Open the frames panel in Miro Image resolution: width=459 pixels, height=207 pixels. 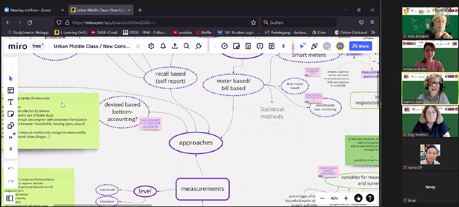click(10, 198)
